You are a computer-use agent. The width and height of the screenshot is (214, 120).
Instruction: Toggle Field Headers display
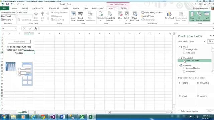tap(207, 16)
